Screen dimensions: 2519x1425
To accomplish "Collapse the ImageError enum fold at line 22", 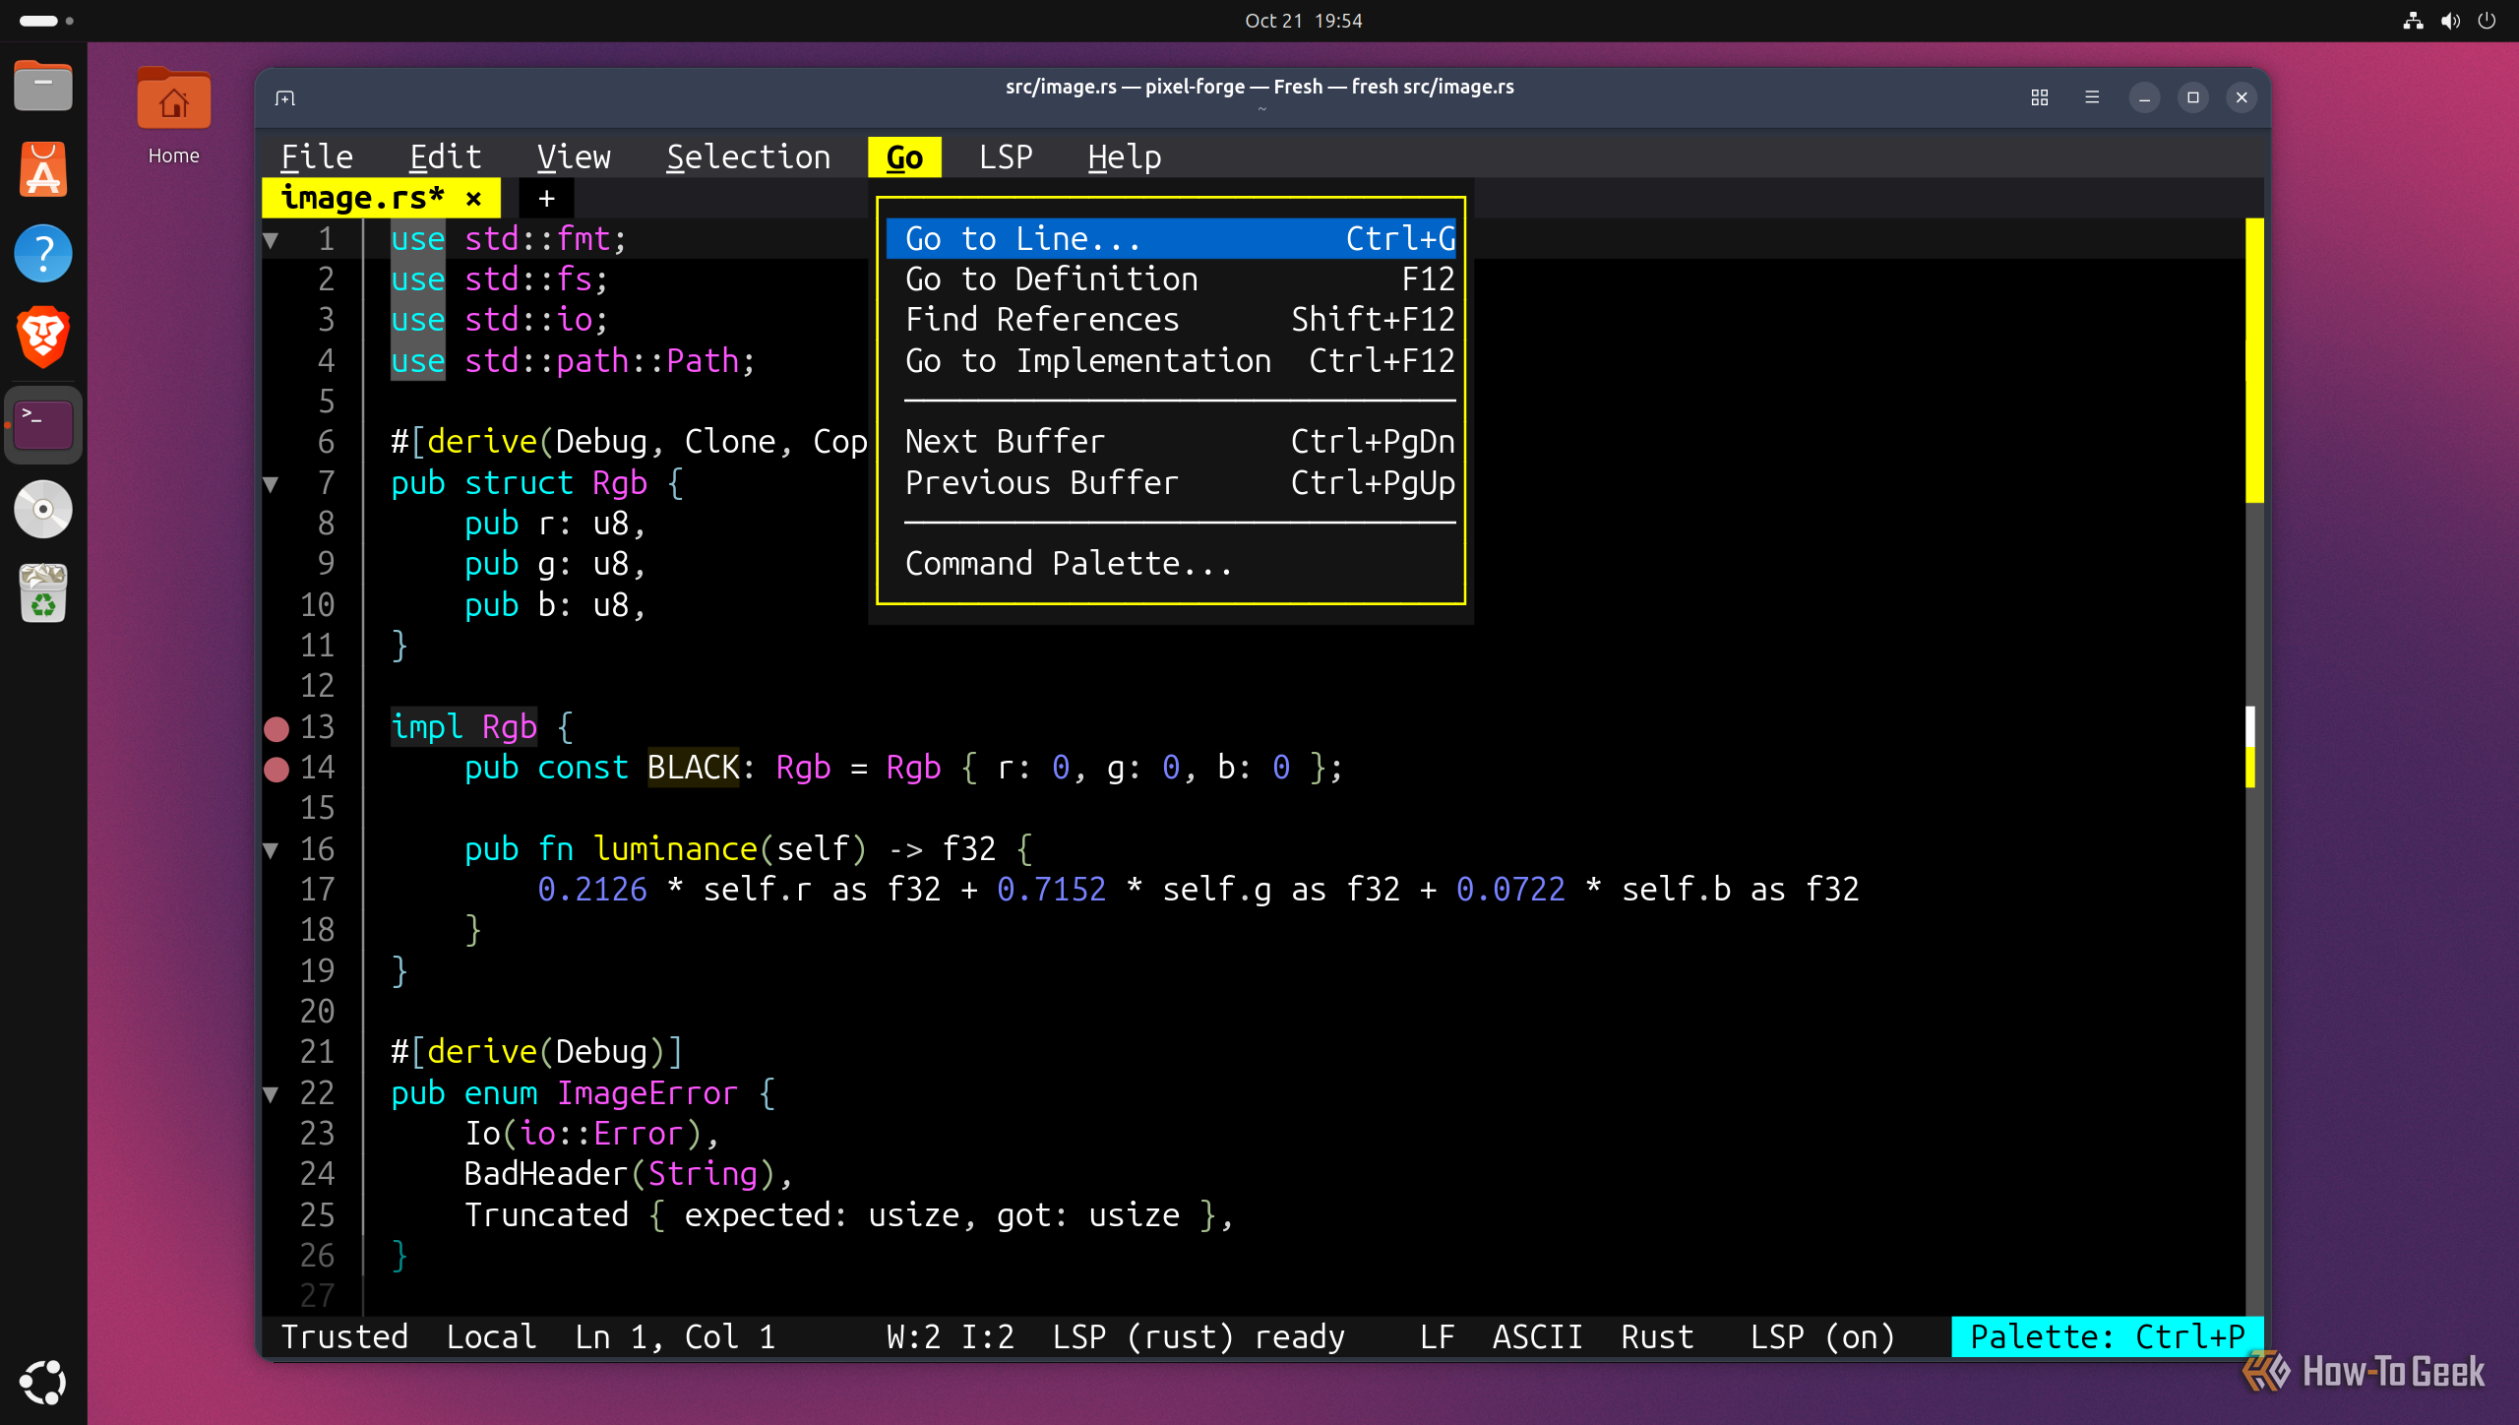I will tap(271, 1093).
